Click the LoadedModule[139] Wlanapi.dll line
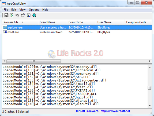Screen dimensions: 154x116 coord(50,100)
